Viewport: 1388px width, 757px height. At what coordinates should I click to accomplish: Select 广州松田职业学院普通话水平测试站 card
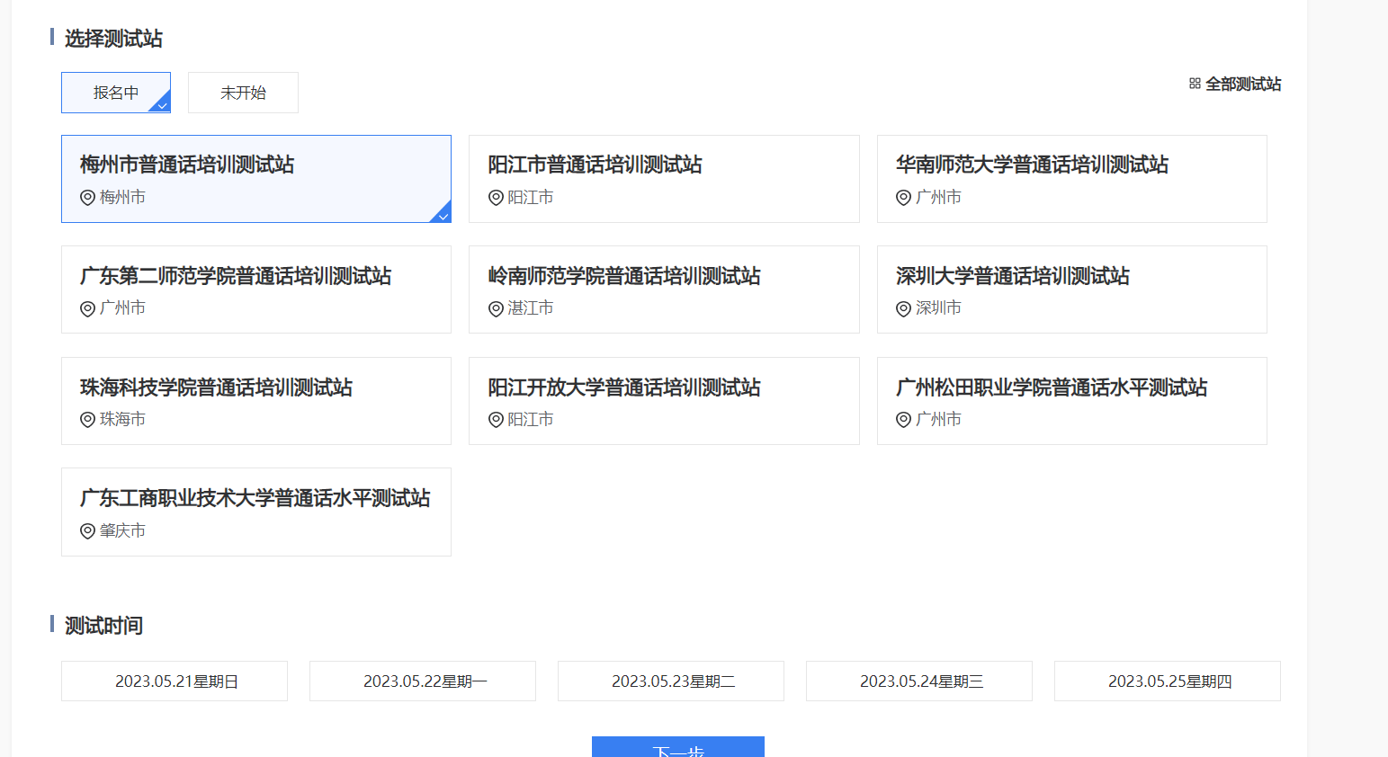coord(1072,401)
